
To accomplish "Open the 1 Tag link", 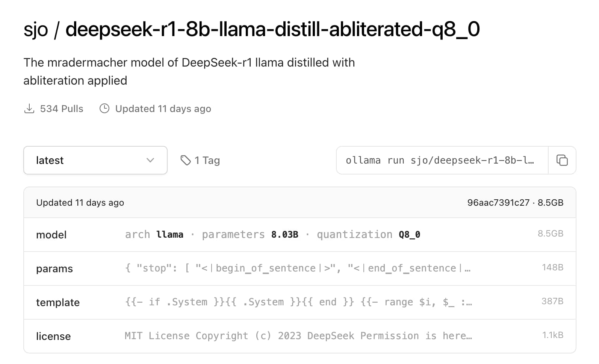I will tap(200, 160).
